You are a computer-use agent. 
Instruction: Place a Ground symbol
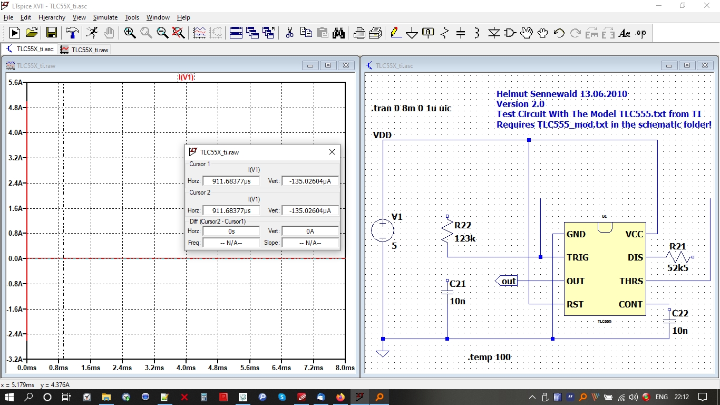click(x=412, y=33)
